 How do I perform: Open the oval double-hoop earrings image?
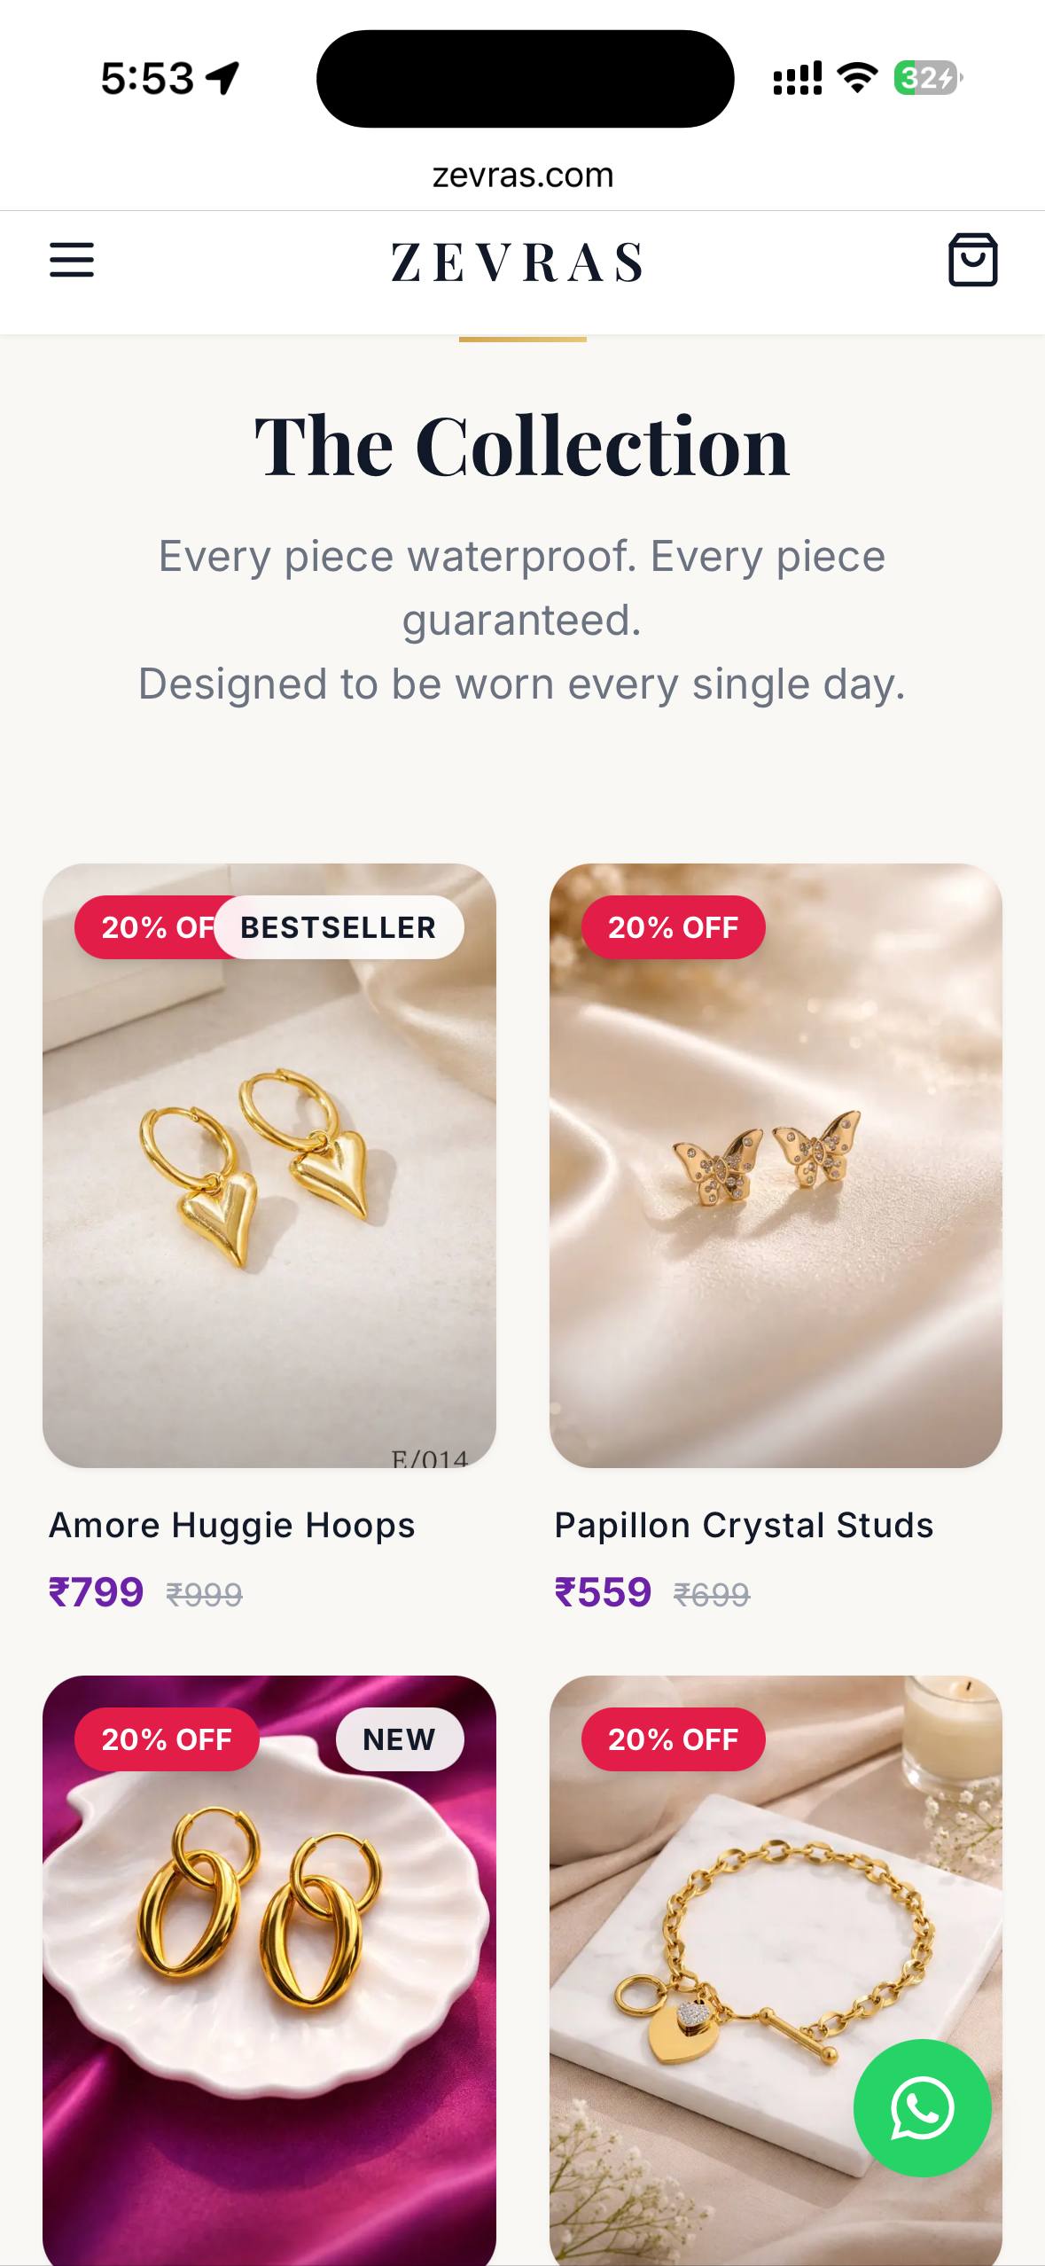point(269,1970)
